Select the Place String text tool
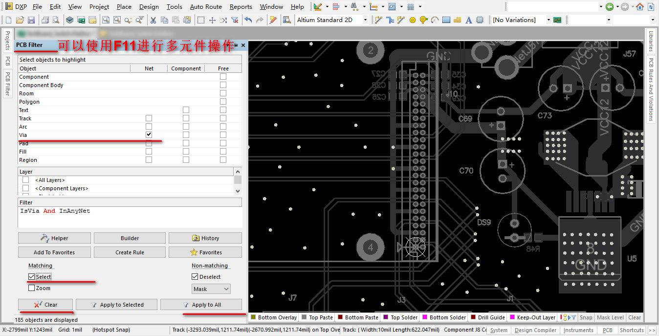 click(468, 20)
